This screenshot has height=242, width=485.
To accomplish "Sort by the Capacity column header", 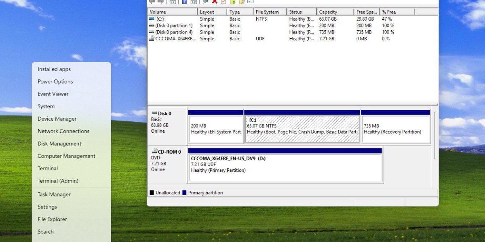I will point(335,12).
